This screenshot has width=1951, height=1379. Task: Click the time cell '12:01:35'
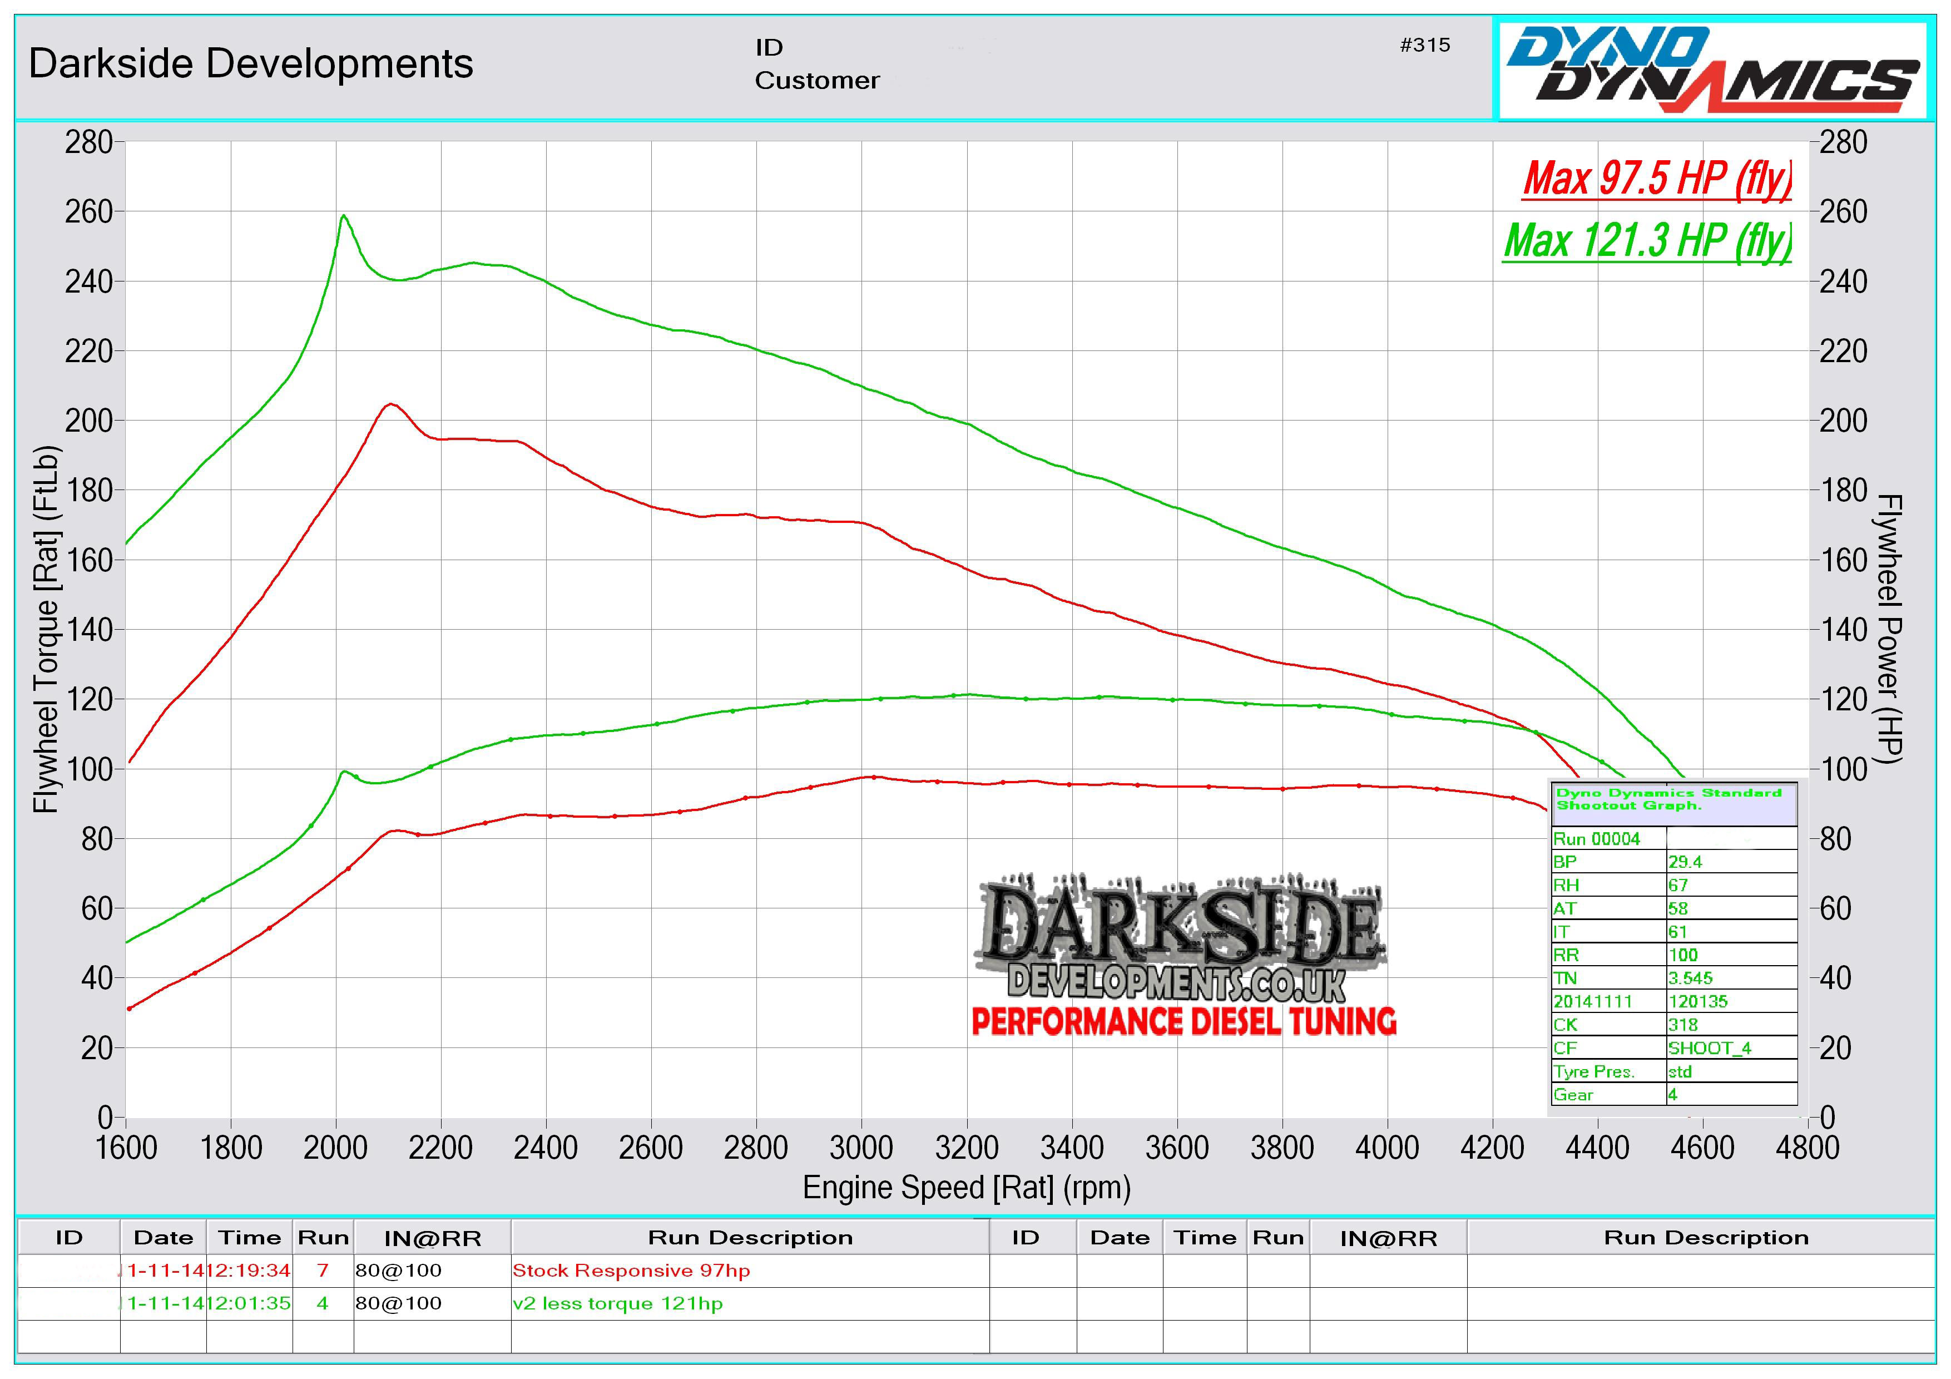coord(249,1303)
